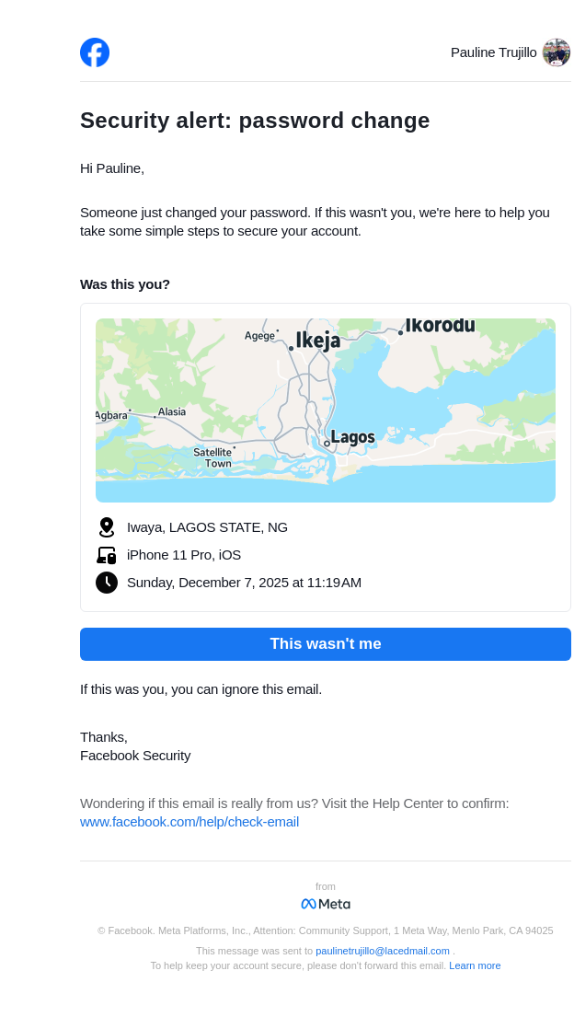This screenshot has height=1017, width=574.
Task: Click the Sunday, December 7 timestamp text
Action: pos(244,583)
